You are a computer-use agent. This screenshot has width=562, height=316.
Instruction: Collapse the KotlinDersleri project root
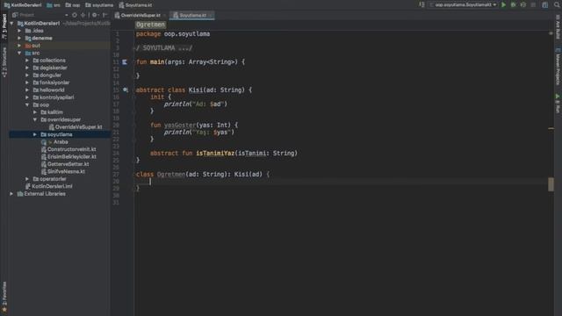(x=11, y=24)
